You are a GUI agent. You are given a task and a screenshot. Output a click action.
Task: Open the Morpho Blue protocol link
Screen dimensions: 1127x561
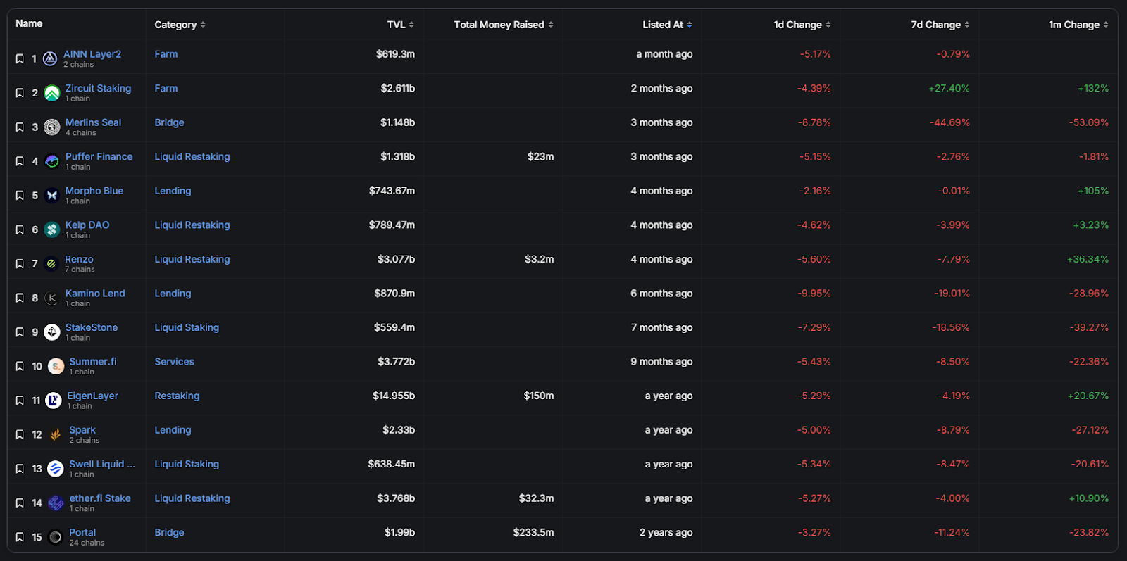pyautogui.click(x=94, y=191)
